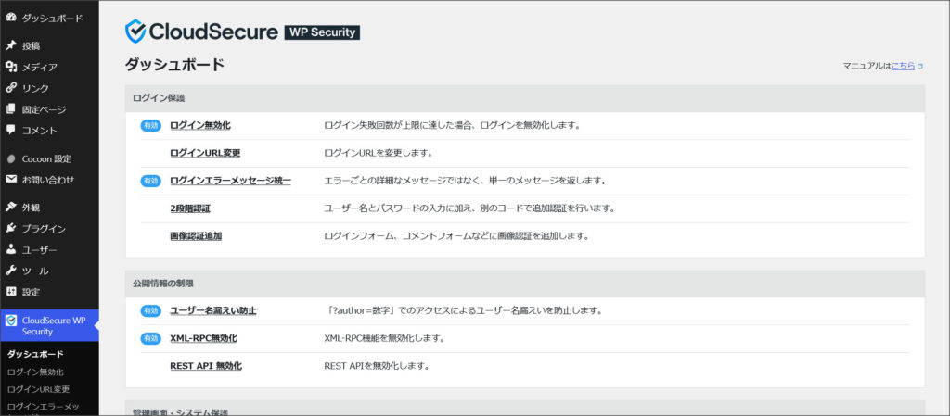Click the sliders icon beside 設定
The height and width of the screenshot is (416, 950).
click(10, 292)
